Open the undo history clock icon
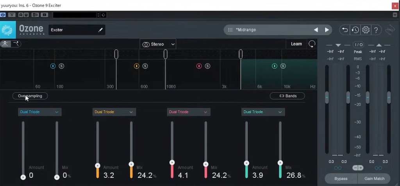The image size is (400, 186). [x=355, y=30]
